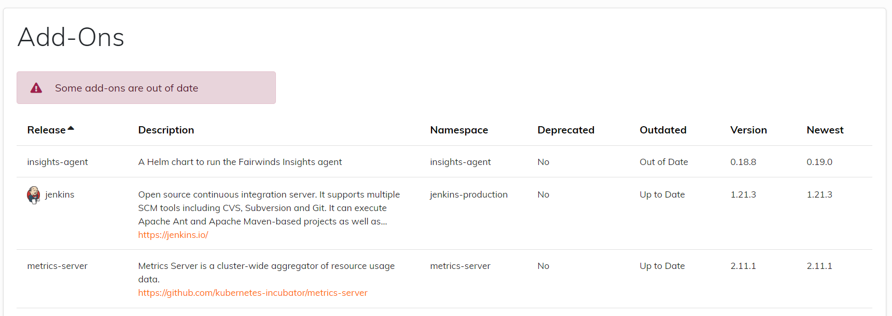Click the red warning triangle icon
The image size is (892, 316).
(x=36, y=88)
